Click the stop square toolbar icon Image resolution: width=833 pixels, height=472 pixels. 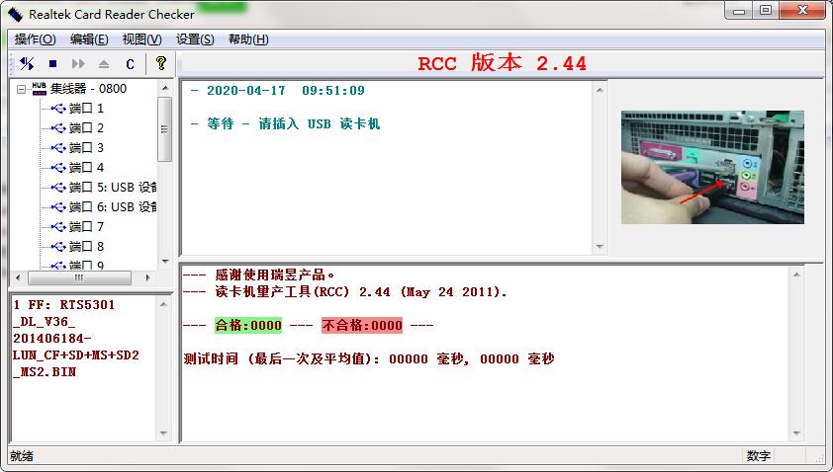point(52,63)
